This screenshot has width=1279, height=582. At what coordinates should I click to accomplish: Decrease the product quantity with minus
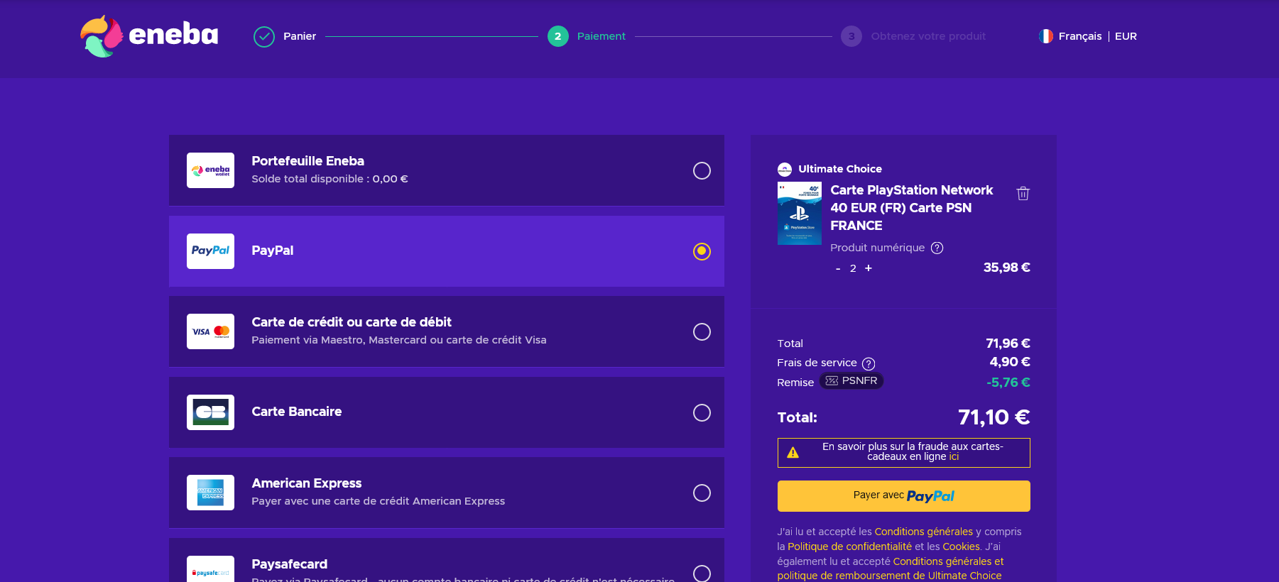point(838,268)
